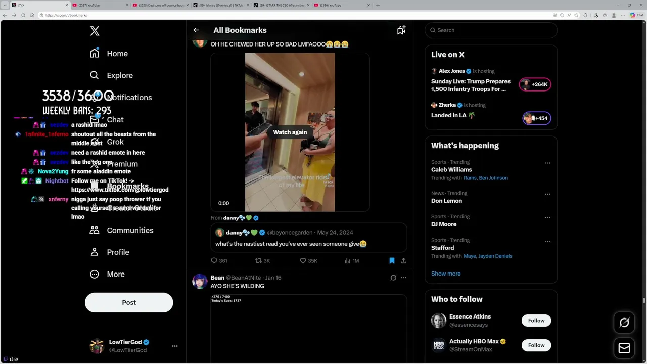Image resolution: width=647 pixels, height=364 pixels.
Task: Click the browser reload button
Action: (x=23, y=15)
